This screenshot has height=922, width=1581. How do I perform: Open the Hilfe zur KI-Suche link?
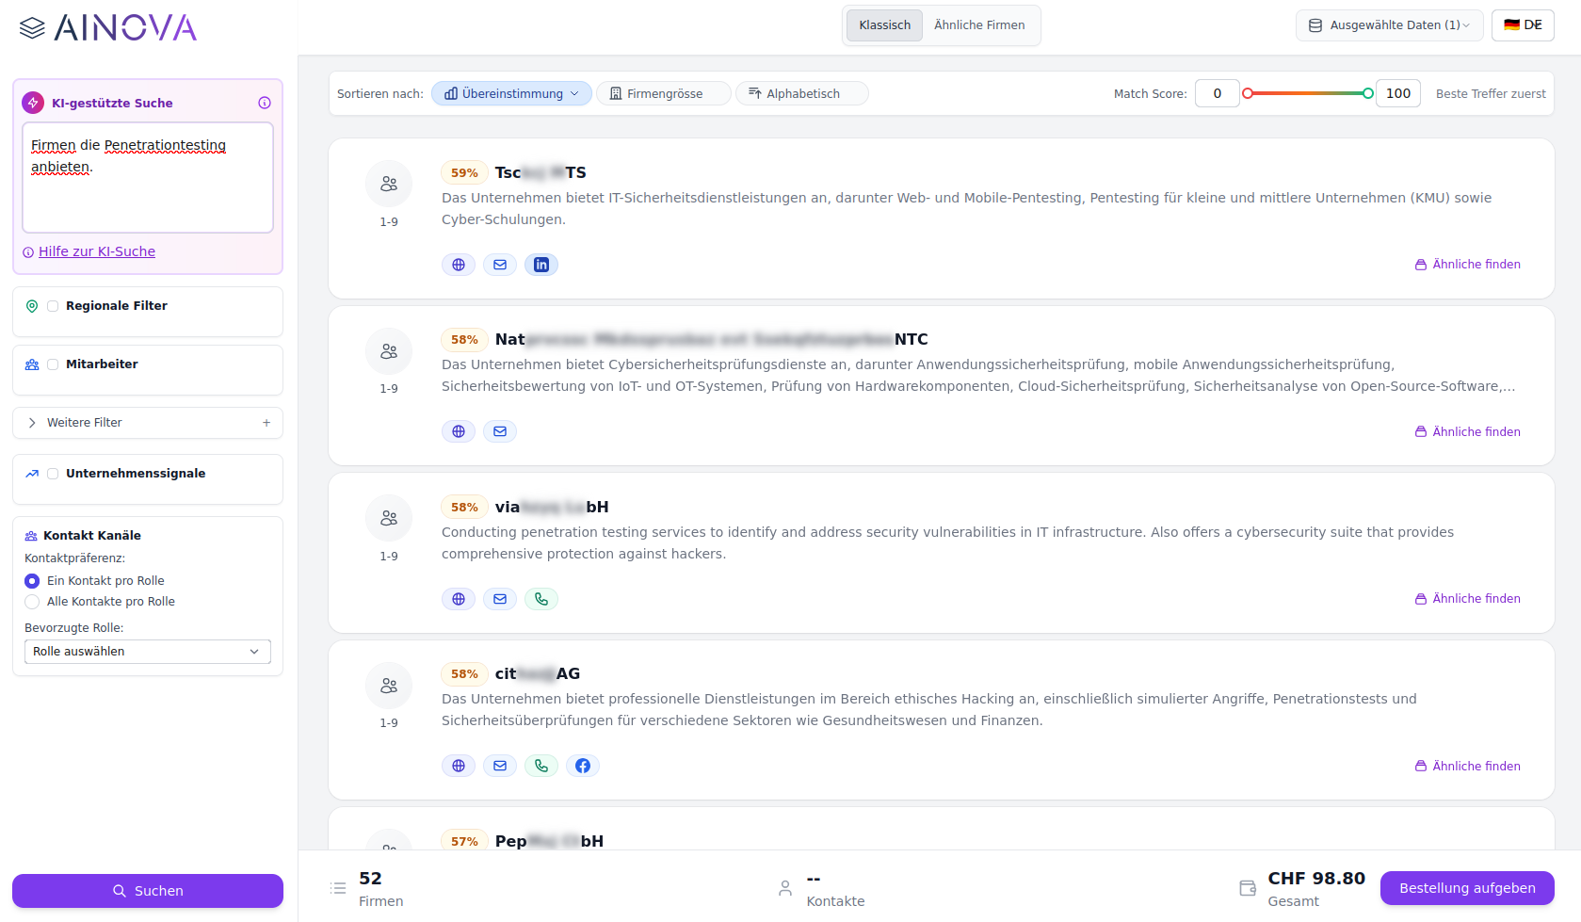point(97,251)
